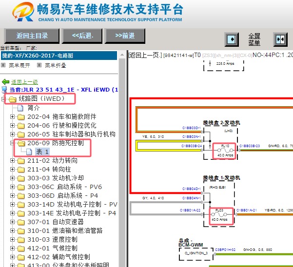The image size is (293, 267).
Task: Click the 返回主目录 button
Action: [x=32, y=36]
